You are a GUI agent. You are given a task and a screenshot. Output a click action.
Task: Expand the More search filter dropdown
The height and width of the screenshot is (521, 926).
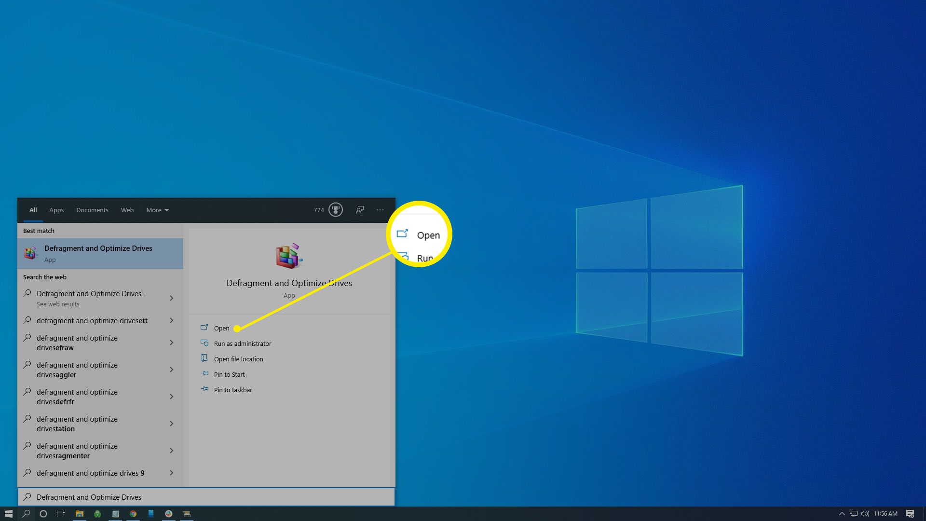(158, 210)
